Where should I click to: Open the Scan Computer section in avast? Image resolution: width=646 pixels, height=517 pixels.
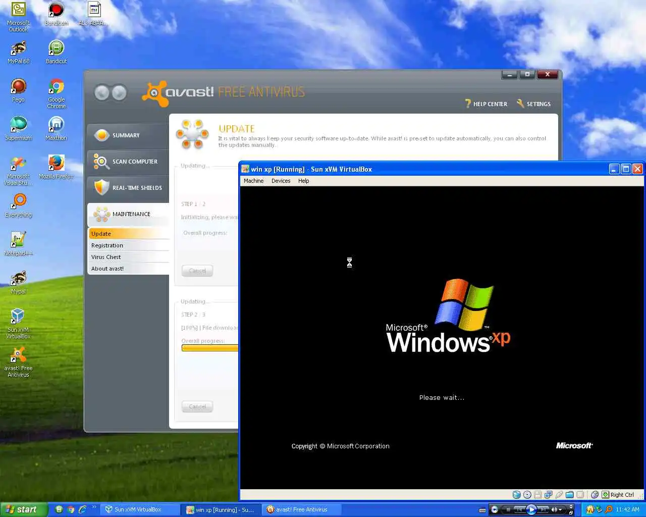point(128,162)
